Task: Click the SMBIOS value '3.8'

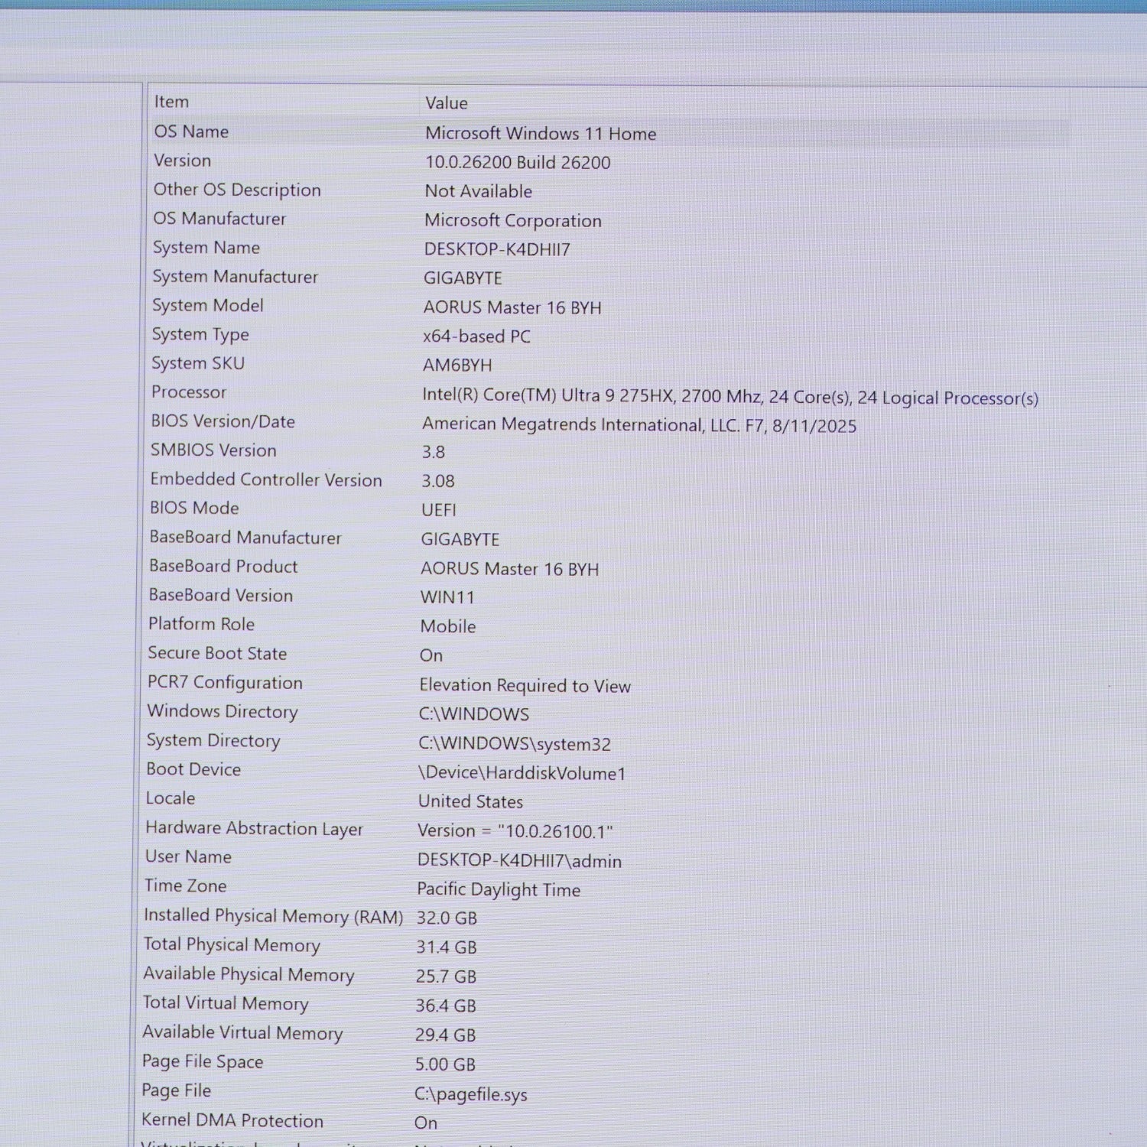Action: [434, 452]
